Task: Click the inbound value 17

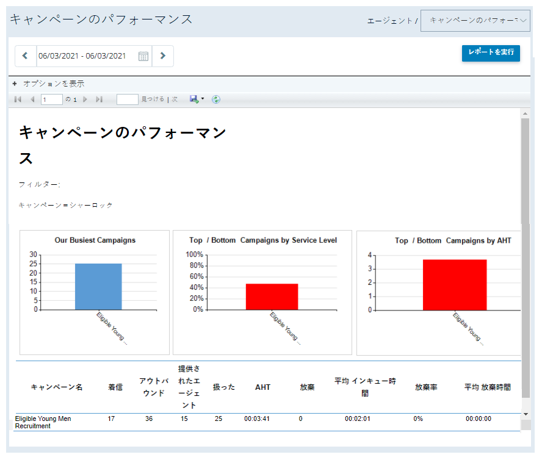Action: [111, 419]
